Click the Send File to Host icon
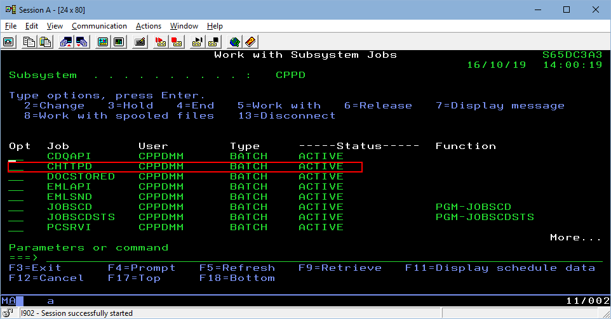This screenshot has height=319, width=611. [66, 42]
